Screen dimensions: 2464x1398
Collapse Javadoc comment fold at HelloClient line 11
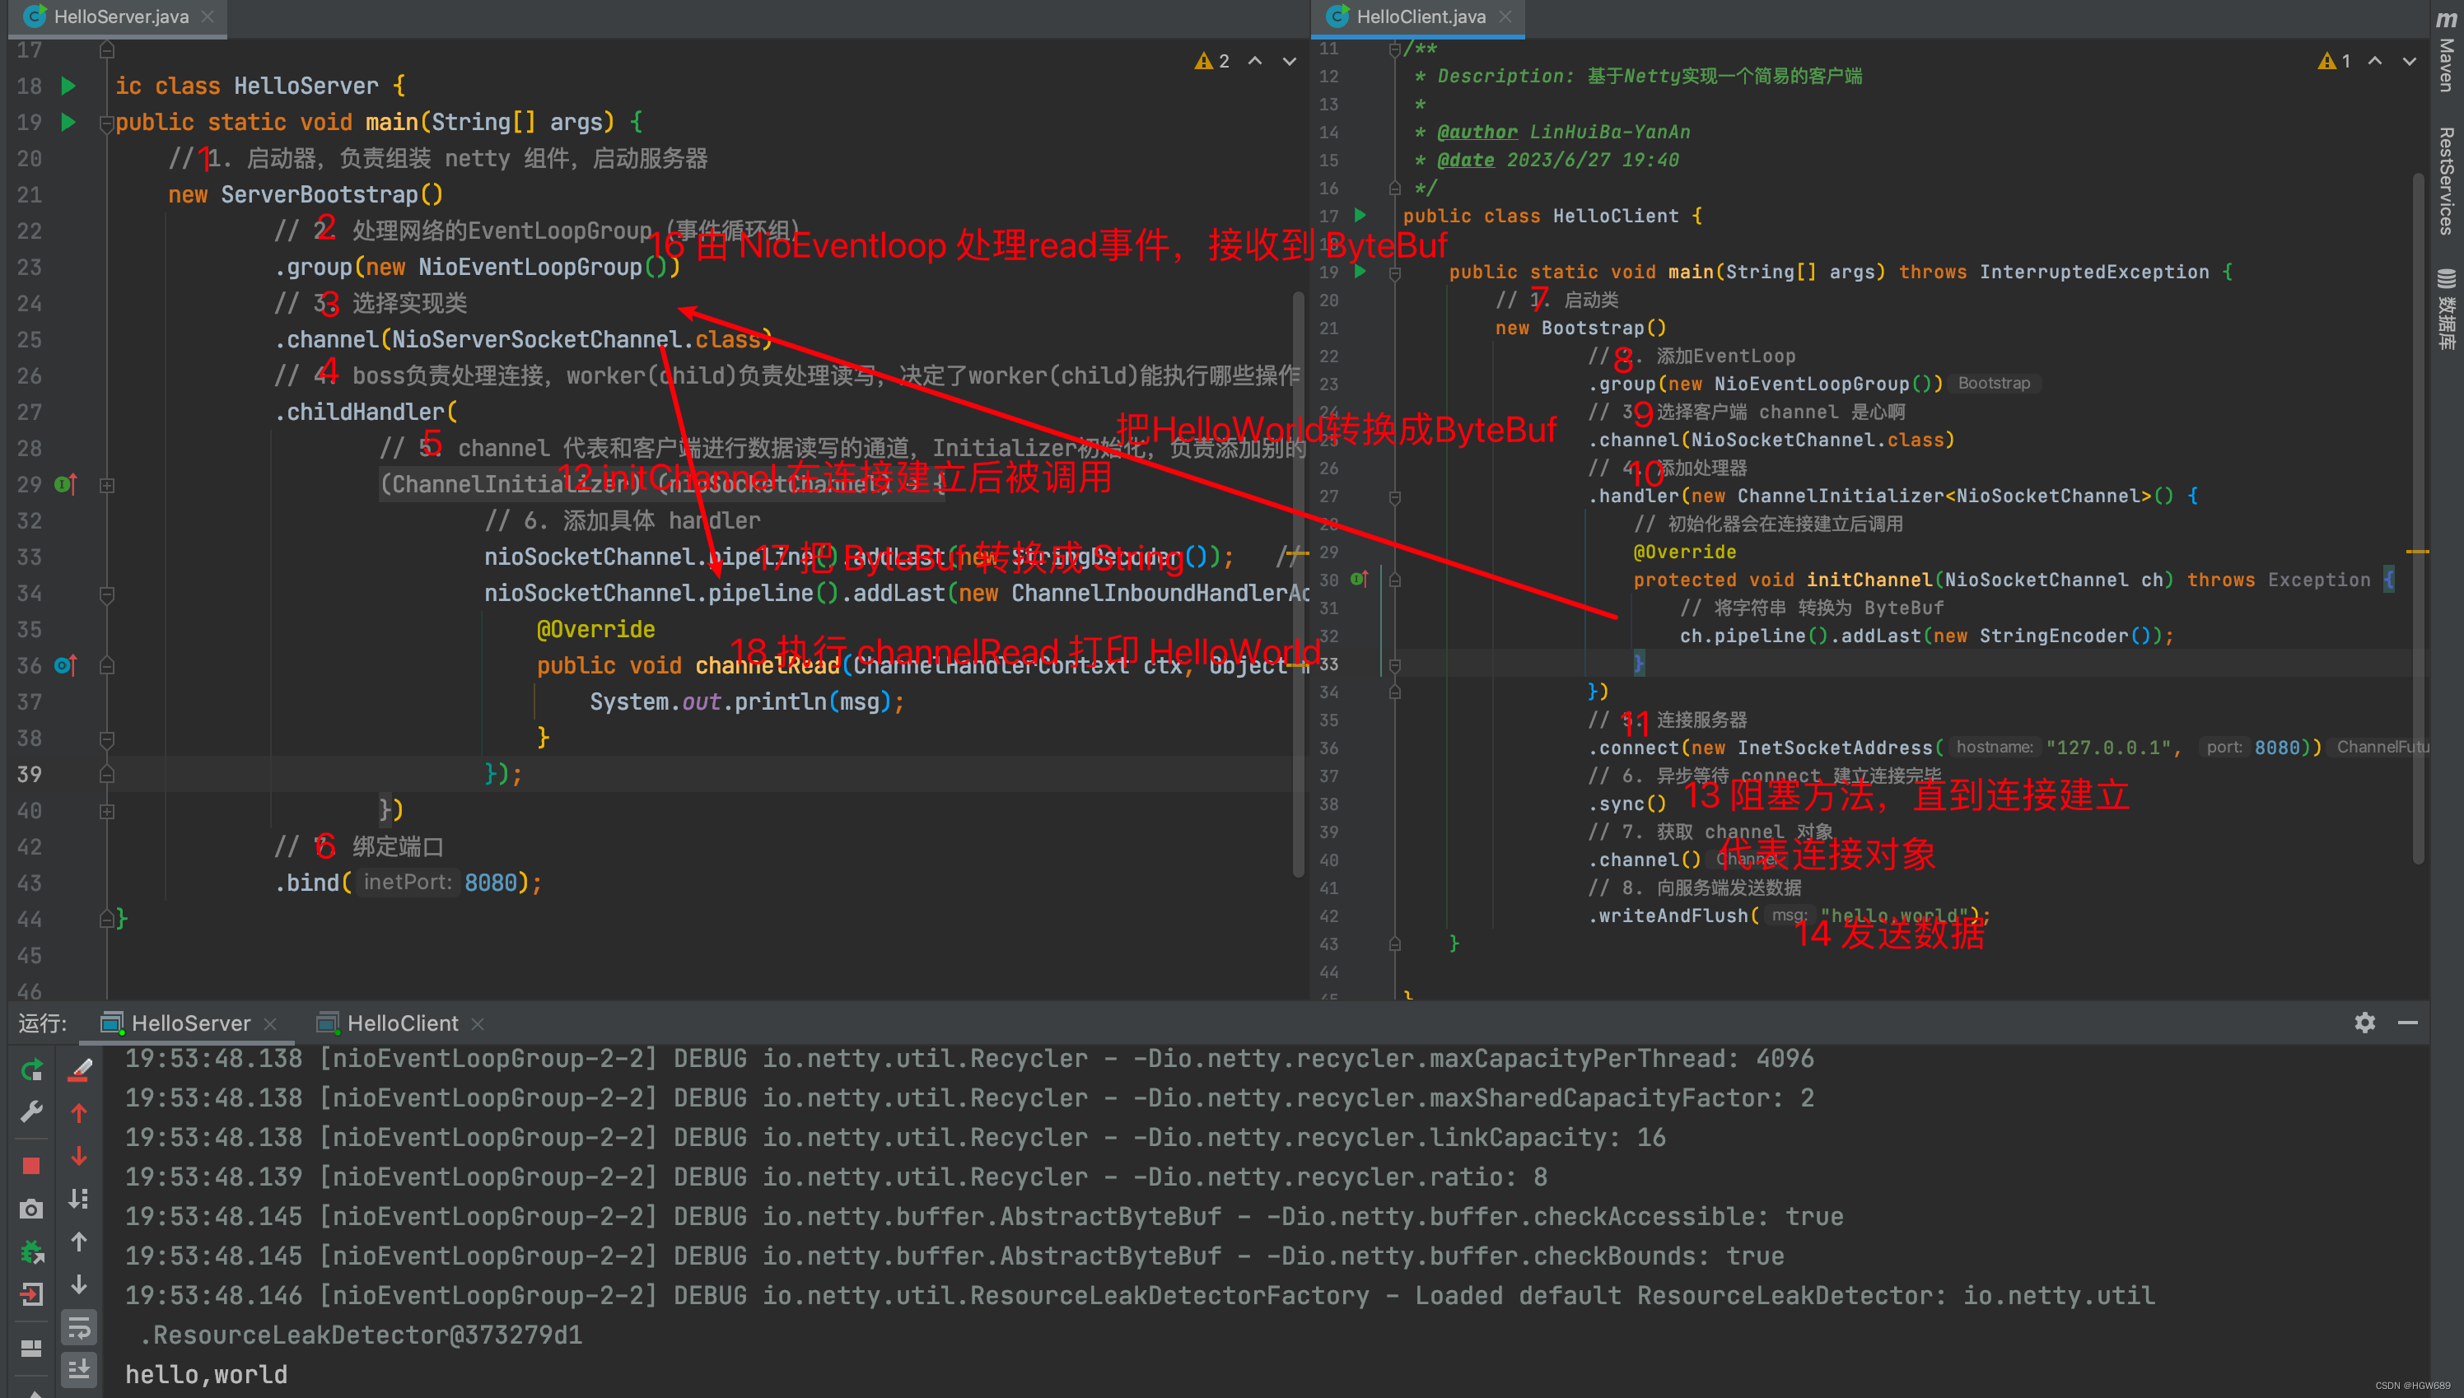[x=1394, y=49]
